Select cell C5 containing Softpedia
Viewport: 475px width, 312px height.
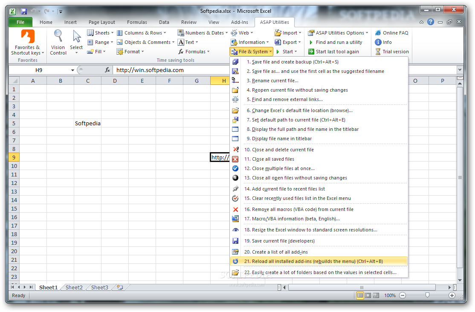click(x=87, y=123)
